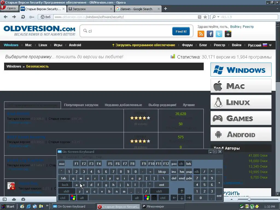Viewport: 280px width, 210px height.
Task: Click the OLDVERSION.com logo
Action: 39,31
